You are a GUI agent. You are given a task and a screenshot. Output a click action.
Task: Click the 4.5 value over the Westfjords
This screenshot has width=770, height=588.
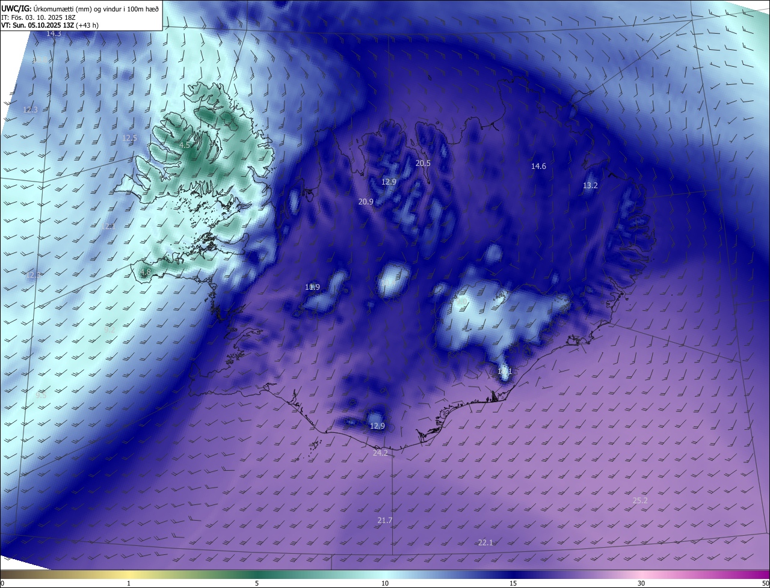click(185, 145)
